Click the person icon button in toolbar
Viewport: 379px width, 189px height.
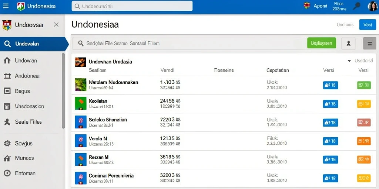pos(348,43)
